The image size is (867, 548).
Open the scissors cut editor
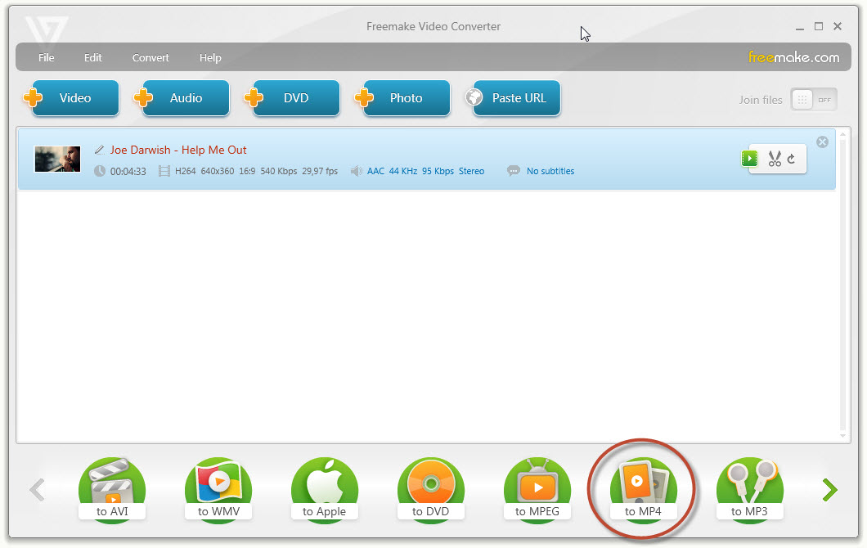click(x=775, y=159)
